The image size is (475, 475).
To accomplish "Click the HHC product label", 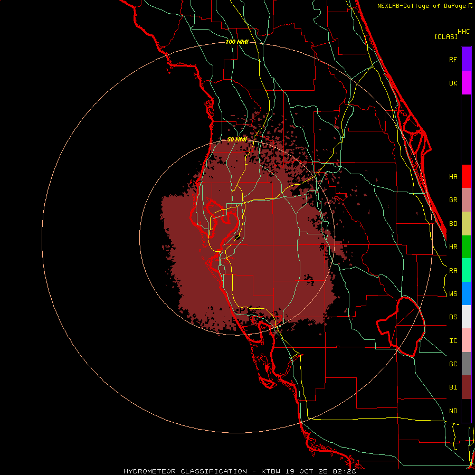I will 463,32.
